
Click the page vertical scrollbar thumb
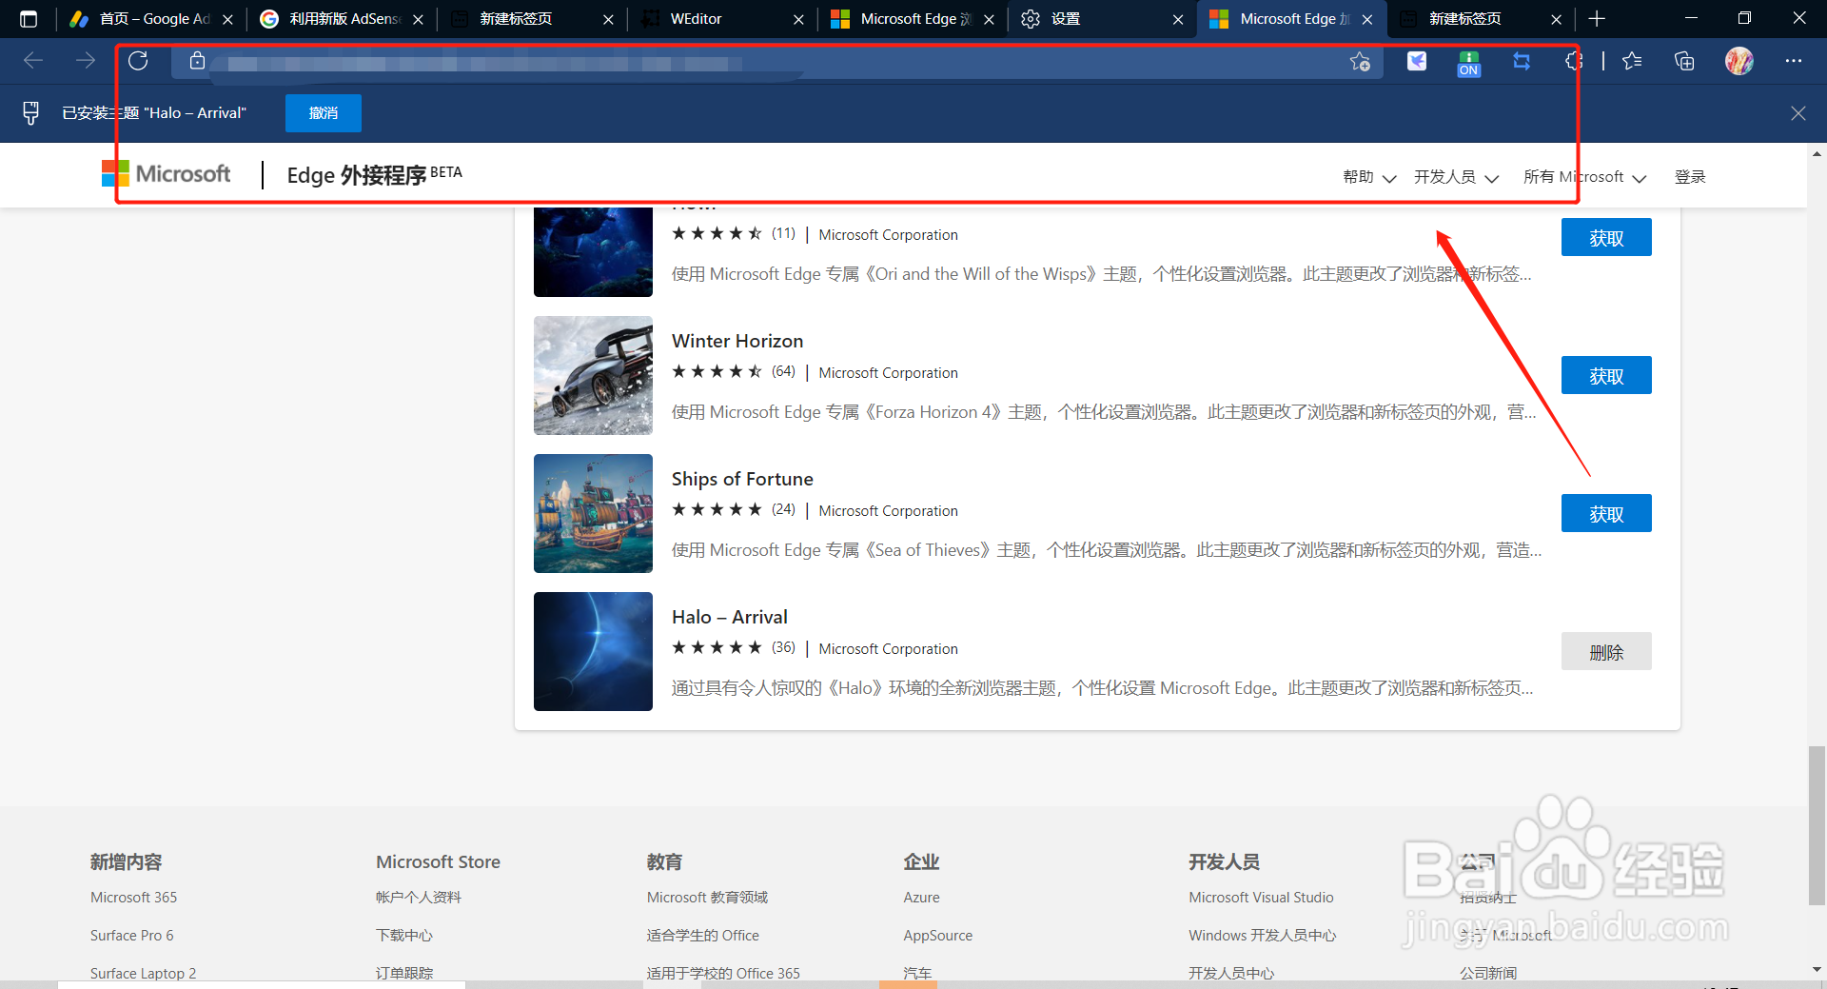click(x=1817, y=825)
